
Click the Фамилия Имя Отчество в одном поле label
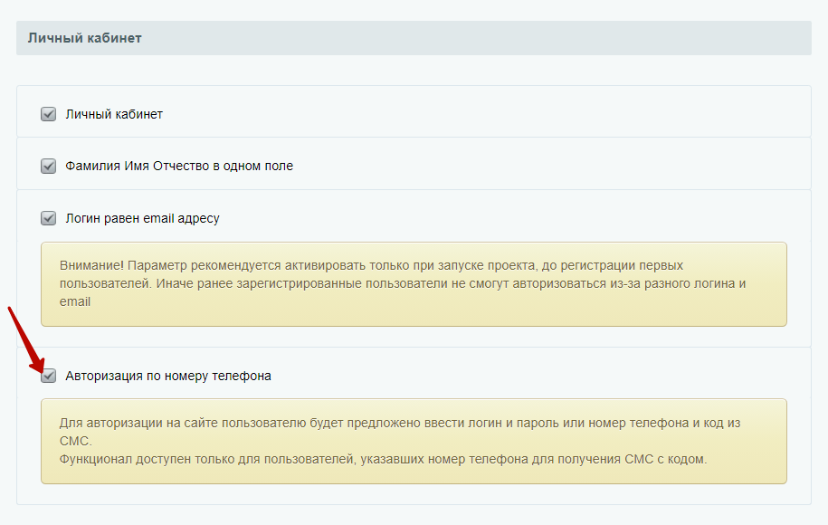(179, 166)
